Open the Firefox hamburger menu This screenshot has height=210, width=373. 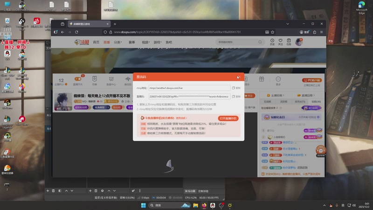[321, 32]
